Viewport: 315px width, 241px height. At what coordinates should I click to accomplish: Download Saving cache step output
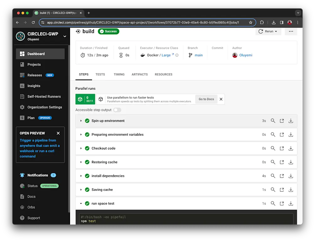pos(291,190)
